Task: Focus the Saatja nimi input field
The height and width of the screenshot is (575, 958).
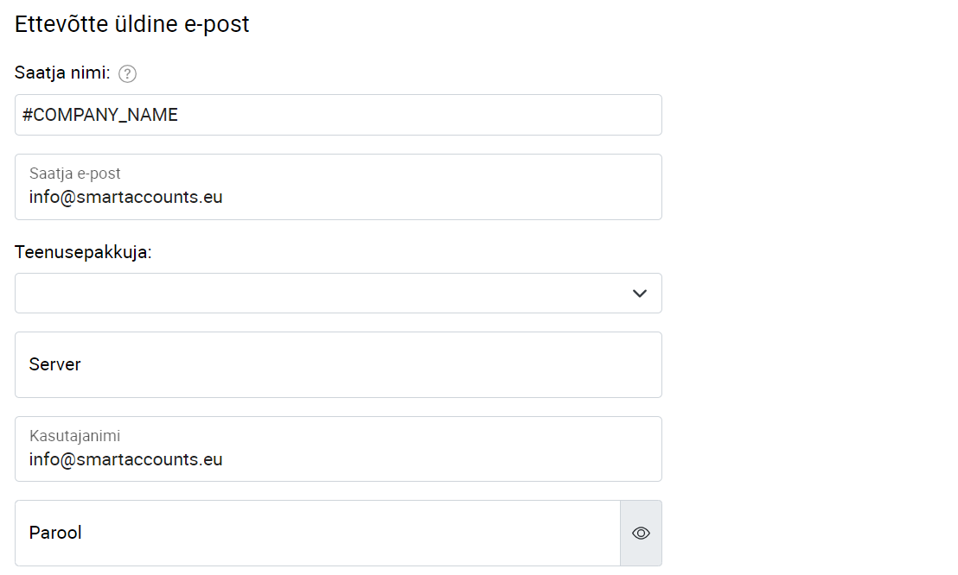Action: pyautogui.click(x=338, y=115)
